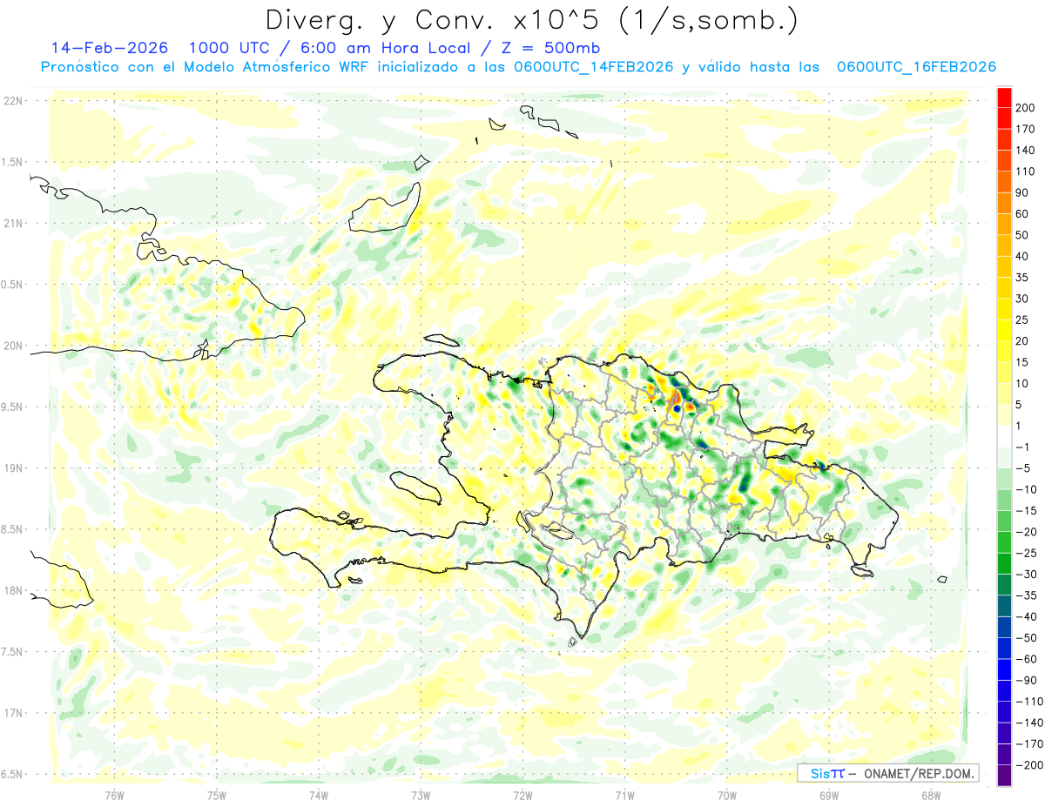The width and height of the screenshot is (1045, 807).
Task: Click the '70W' longitude label
Action: click(x=727, y=796)
